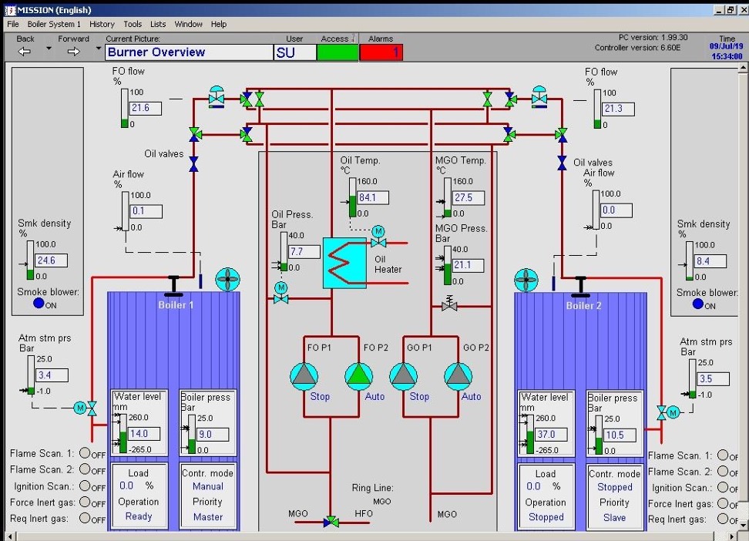Toggle Boiler 1 Req Inert gas indicator
This screenshot has width=749, height=541.
coord(85,518)
